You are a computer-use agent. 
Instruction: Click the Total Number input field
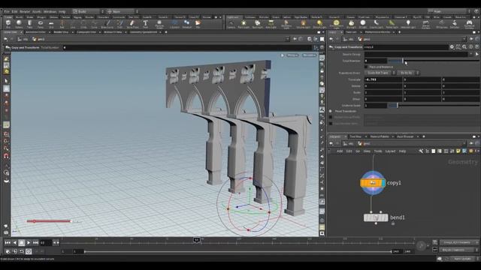click(376, 61)
